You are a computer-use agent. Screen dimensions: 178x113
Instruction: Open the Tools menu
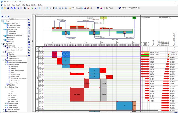(x=28, y=5)
